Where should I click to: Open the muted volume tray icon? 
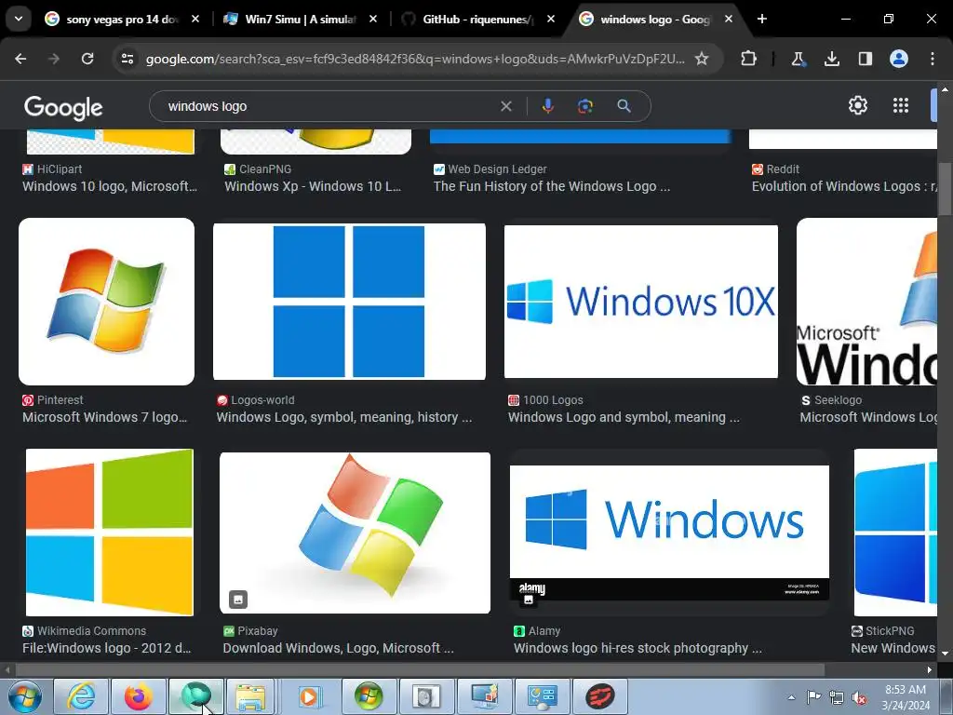click(859, 698)
